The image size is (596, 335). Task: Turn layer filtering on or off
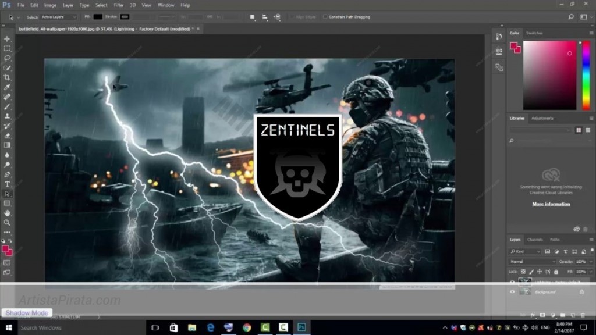coord(592,250)
